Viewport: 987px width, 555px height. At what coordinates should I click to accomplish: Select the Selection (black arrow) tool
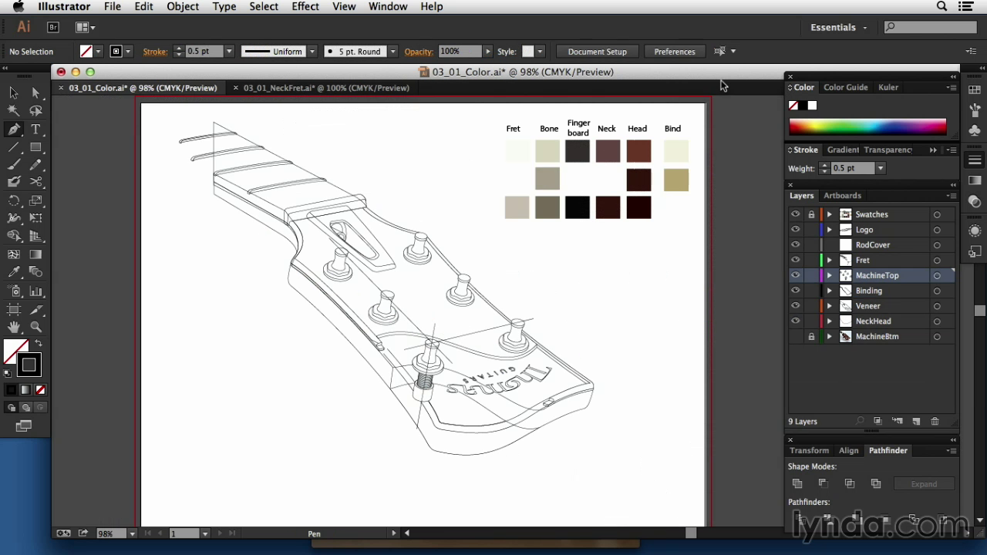click(14, 92)
